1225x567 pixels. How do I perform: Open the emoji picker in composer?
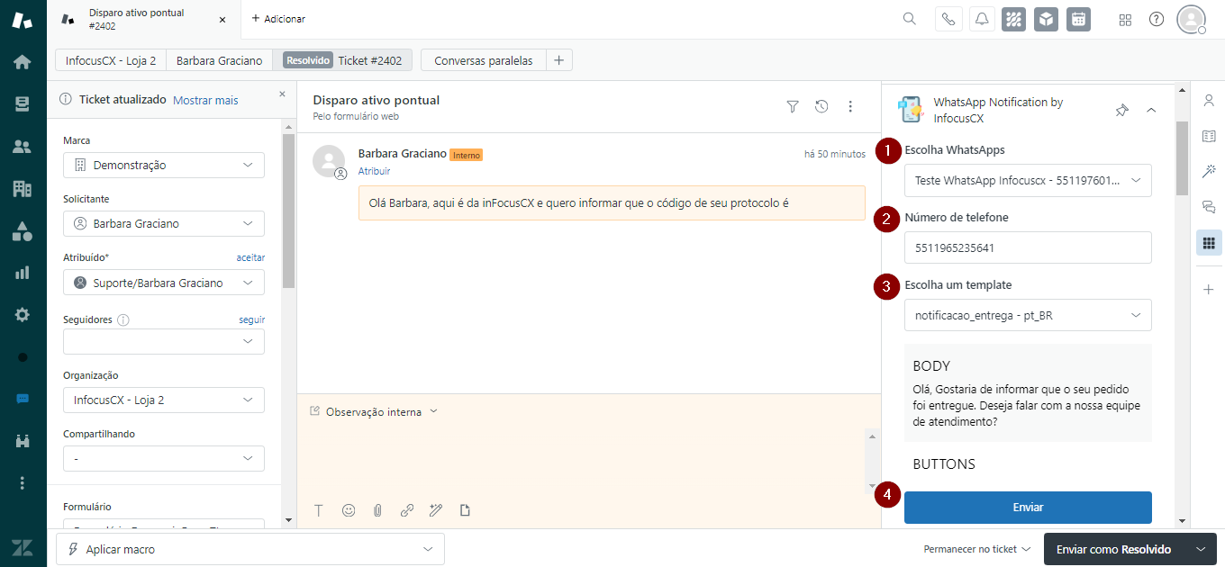349,510
